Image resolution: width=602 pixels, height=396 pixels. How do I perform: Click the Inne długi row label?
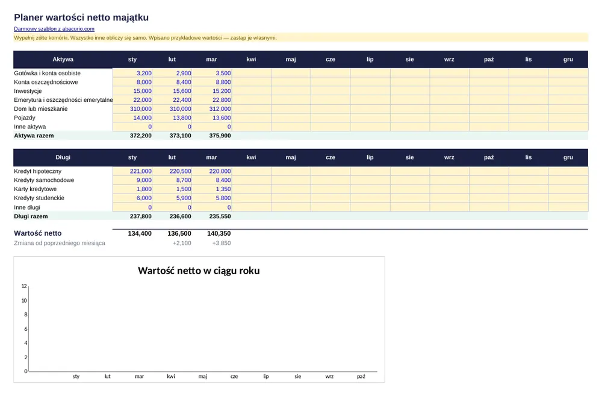(x=27, y=207)
